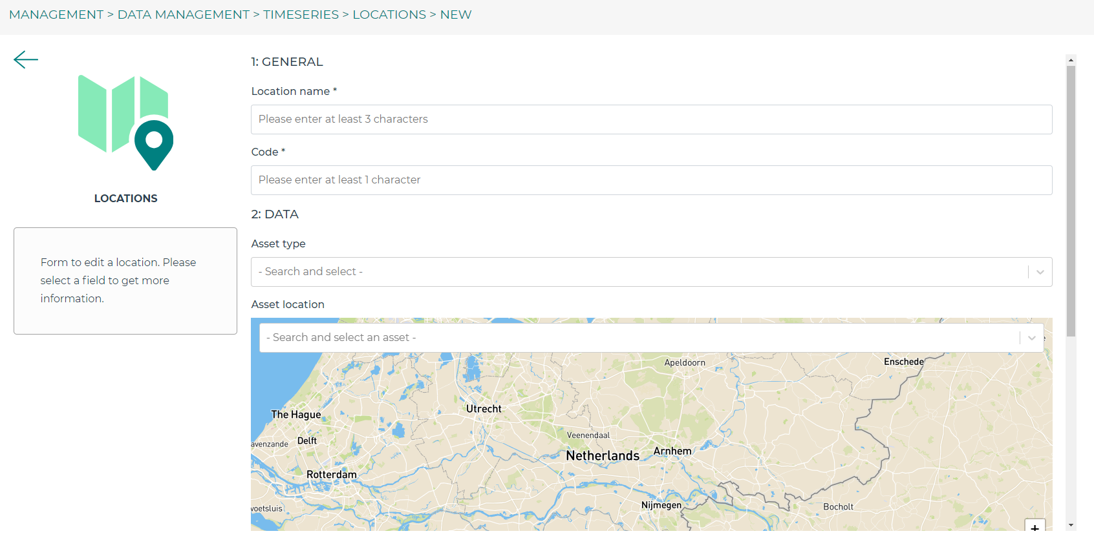Click the 'Location name *' label
This screenshot has width=1094, height=549.
[294, 91]
